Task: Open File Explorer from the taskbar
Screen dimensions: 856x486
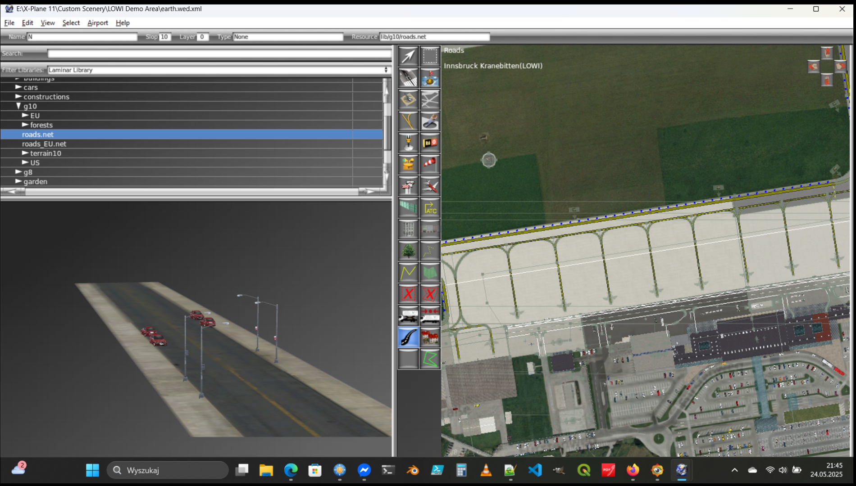Action: tap(266, 470)
